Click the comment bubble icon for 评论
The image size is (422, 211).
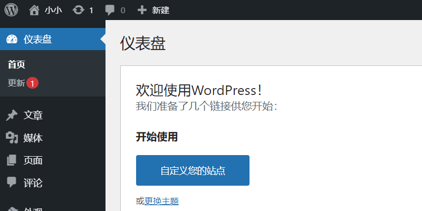click(x=12, y=183)
